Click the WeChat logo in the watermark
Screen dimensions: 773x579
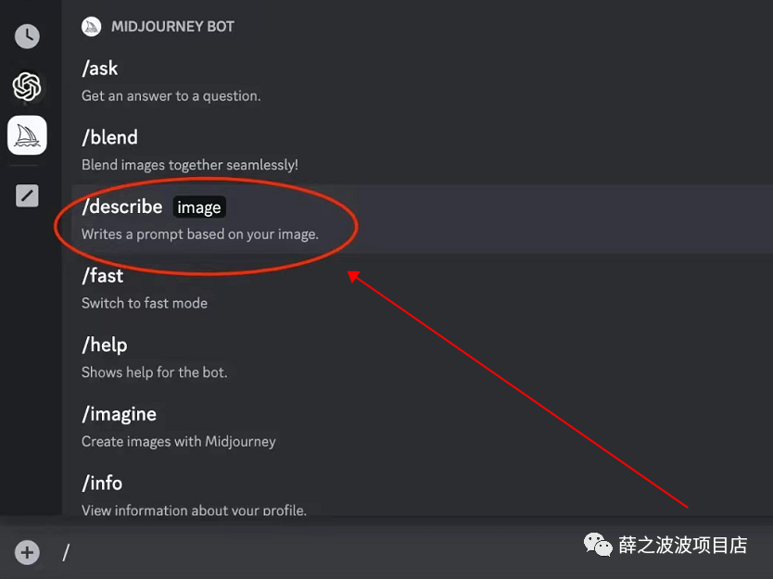598,546
